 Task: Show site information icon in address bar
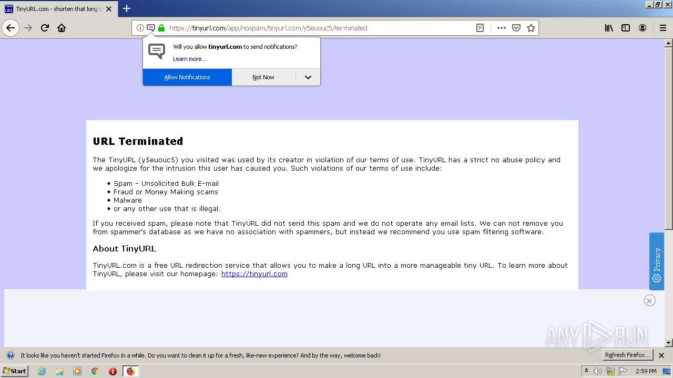point(140,28)
